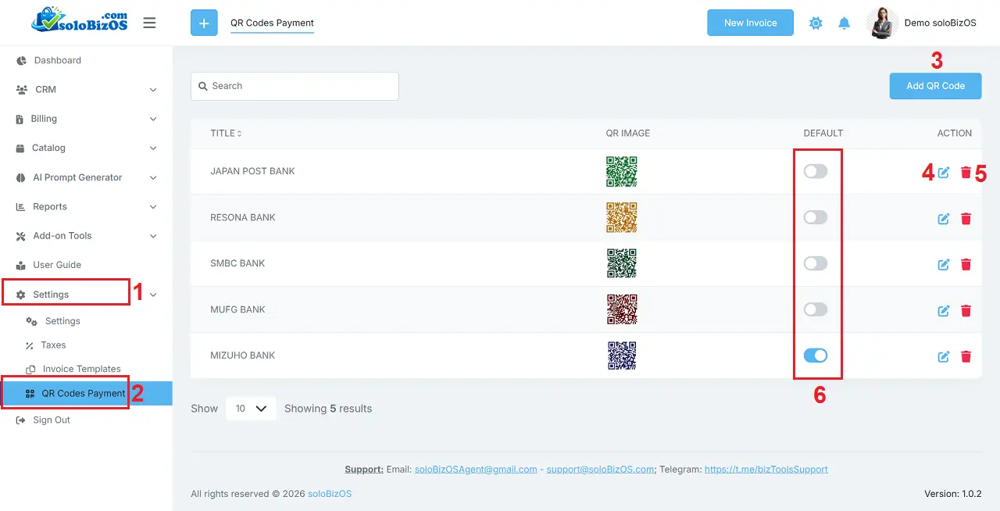Click the Demo soloBizOS profile avatar
Screen dimensions: 1000x511
pyautogui.click(x=883, y=23)
